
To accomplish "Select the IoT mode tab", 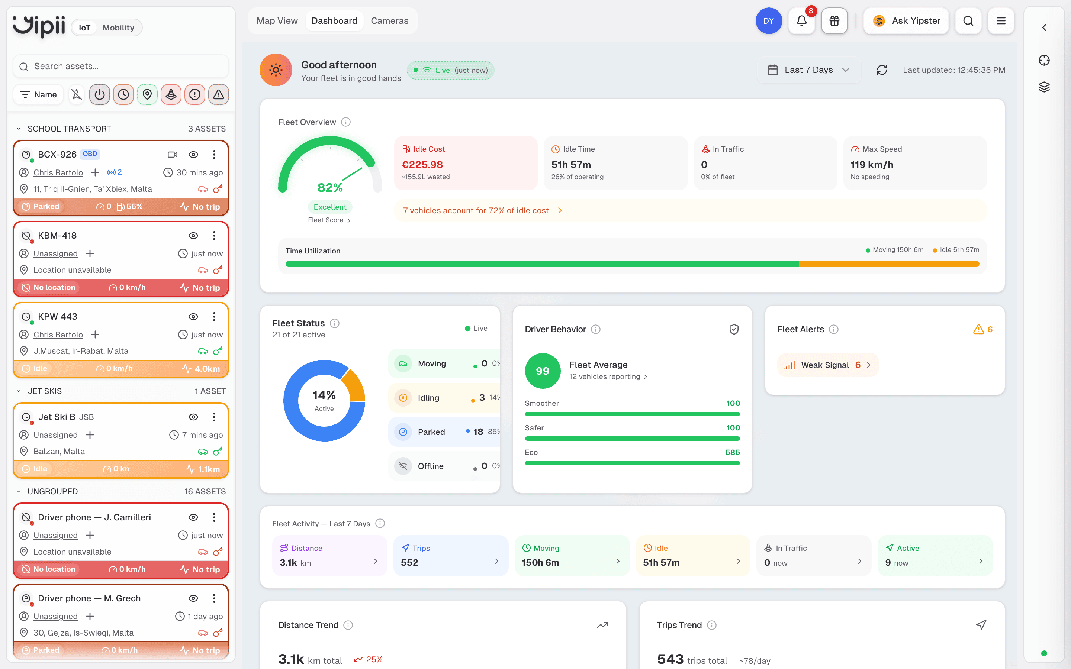I will tap(84, 28).
